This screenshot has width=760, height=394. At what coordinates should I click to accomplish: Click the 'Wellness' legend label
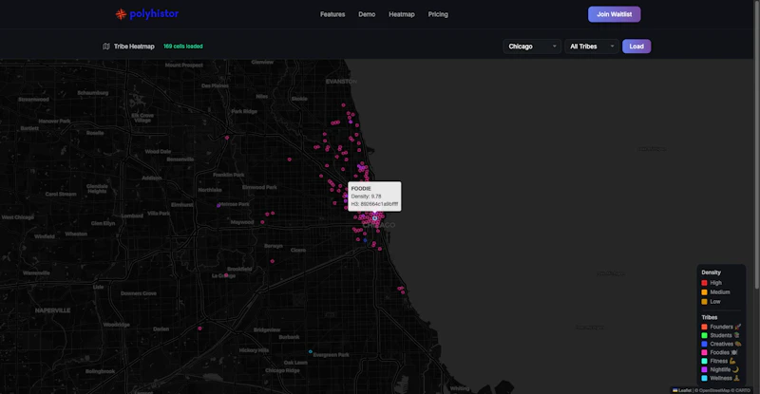pos(721,378)
